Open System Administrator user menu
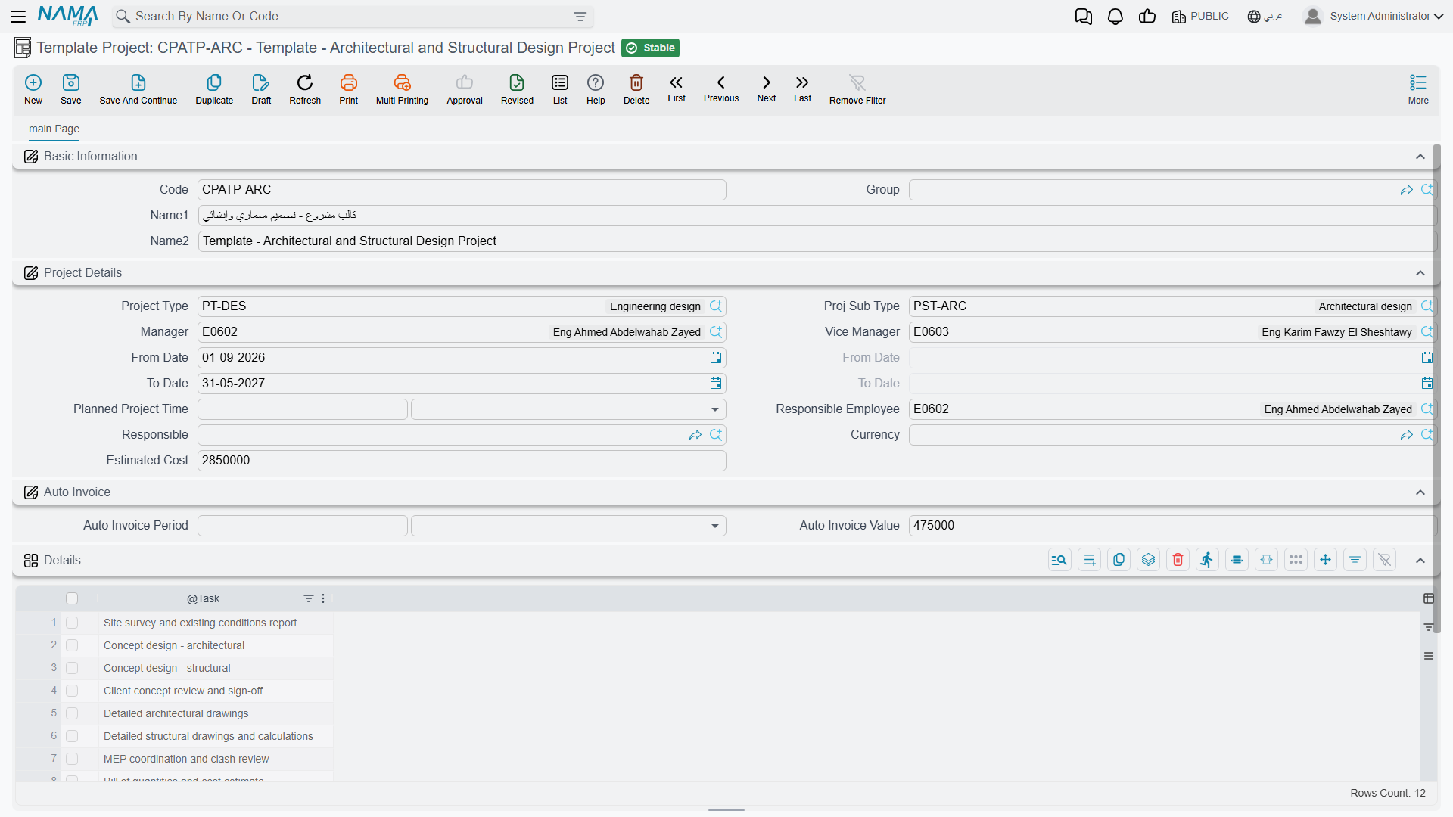 pyautogui.click(x=1374, y=17)
